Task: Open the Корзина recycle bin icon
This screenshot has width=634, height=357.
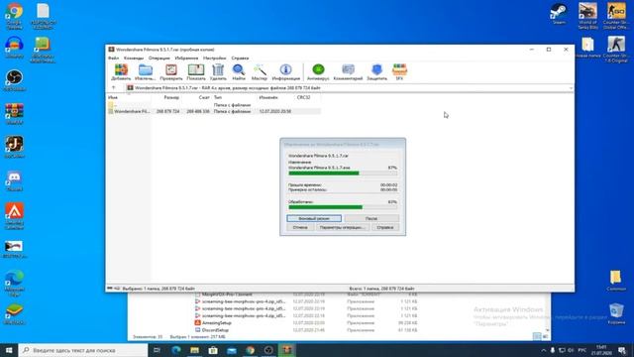Action: pyautogui.click(x=616, y=313)
